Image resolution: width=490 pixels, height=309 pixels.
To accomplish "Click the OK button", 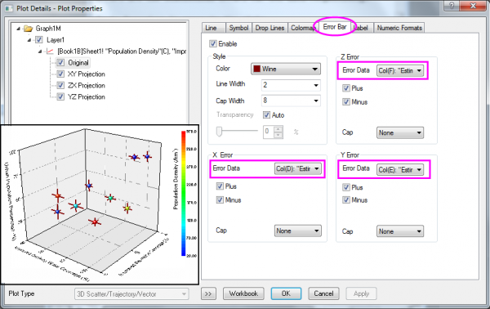I will (286, 293).
